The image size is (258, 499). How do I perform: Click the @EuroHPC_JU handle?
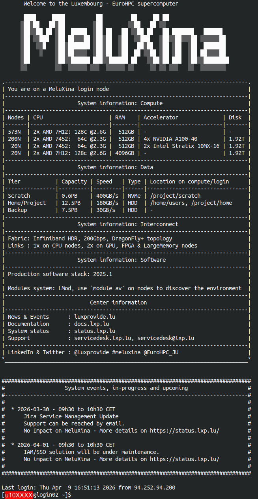pos(161,352)
